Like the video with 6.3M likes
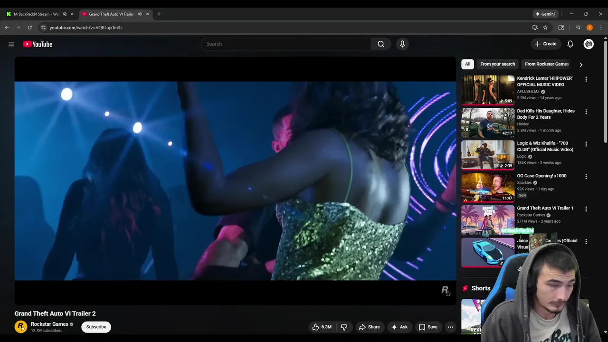The width and height of the screenshot is (608, 342). [322, 327]
